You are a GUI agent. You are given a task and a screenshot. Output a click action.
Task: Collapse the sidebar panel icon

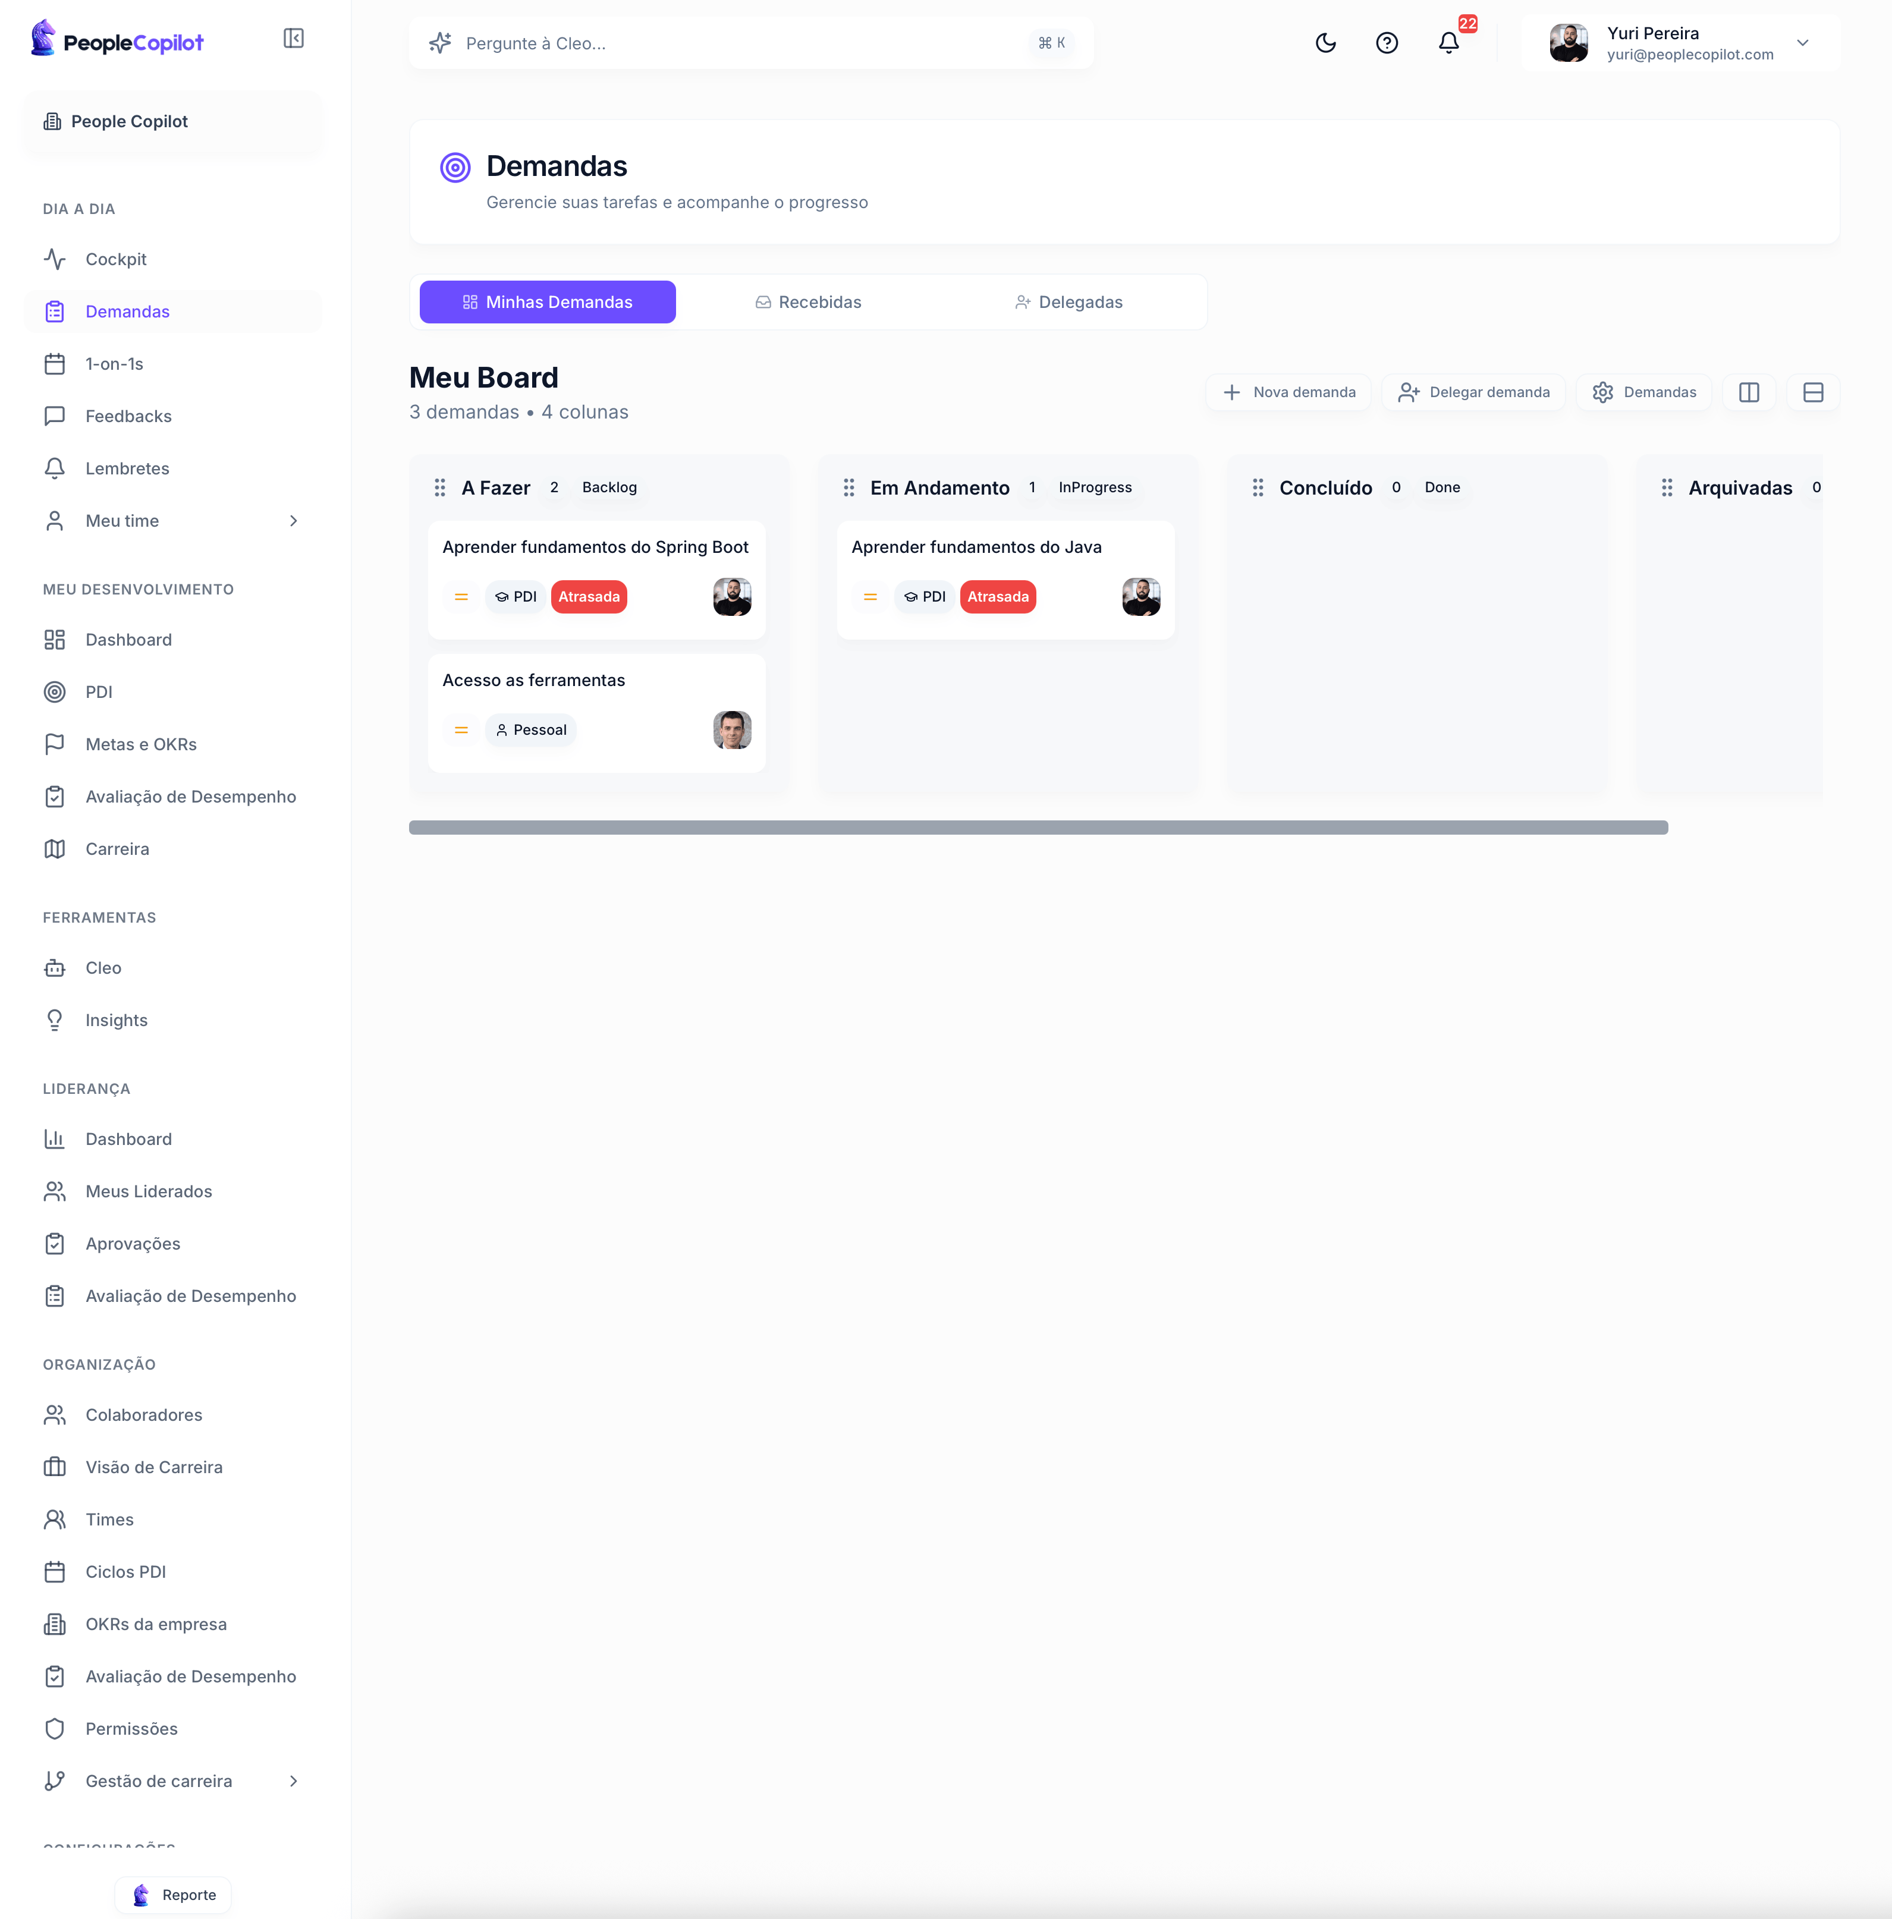[x=293, y=39]
